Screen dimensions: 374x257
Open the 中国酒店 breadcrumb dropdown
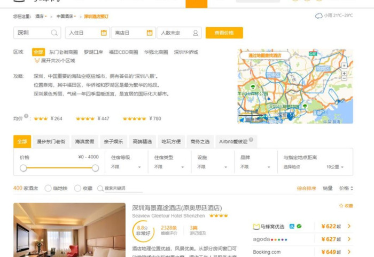(x=66, y=17)
